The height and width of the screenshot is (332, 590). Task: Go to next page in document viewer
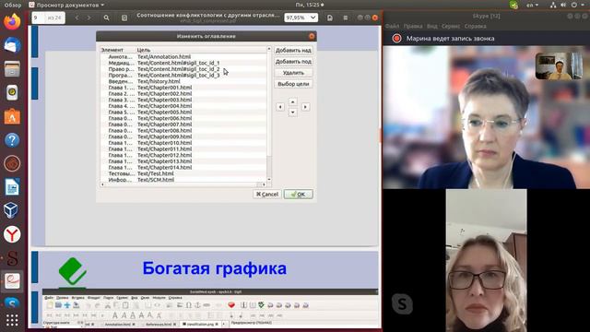[89, 18]
